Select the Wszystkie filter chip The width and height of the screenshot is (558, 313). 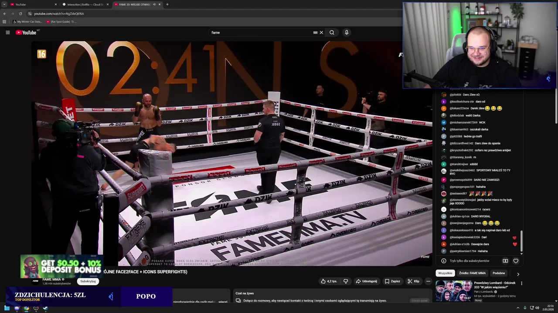(445, 273)
